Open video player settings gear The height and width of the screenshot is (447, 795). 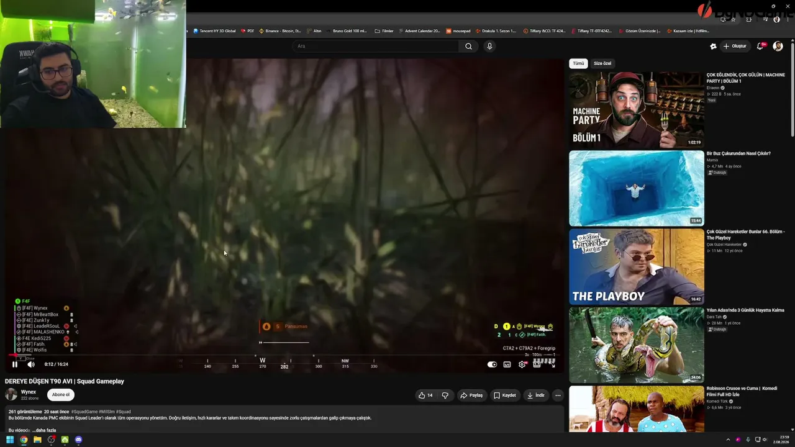[522, 364]
